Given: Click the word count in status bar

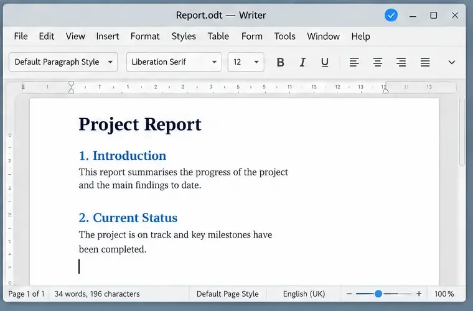Looking at the screenshot, I should click(x=97, y=294).
